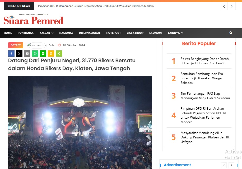Click rank number 1 in Berita Populer
This screenshot has width=242, height=169.
[x=174, y=61]
